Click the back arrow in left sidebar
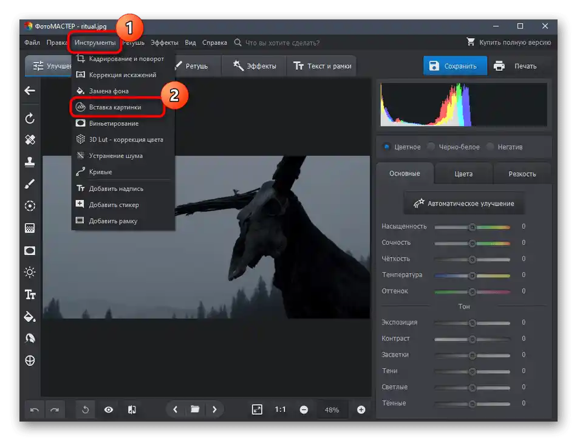The width and height of the screenshot is (577, 441). click(30, 91)
